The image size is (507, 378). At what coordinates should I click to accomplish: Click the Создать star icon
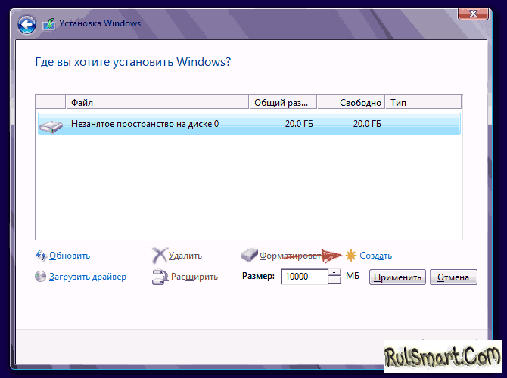(x=351, y=256)
